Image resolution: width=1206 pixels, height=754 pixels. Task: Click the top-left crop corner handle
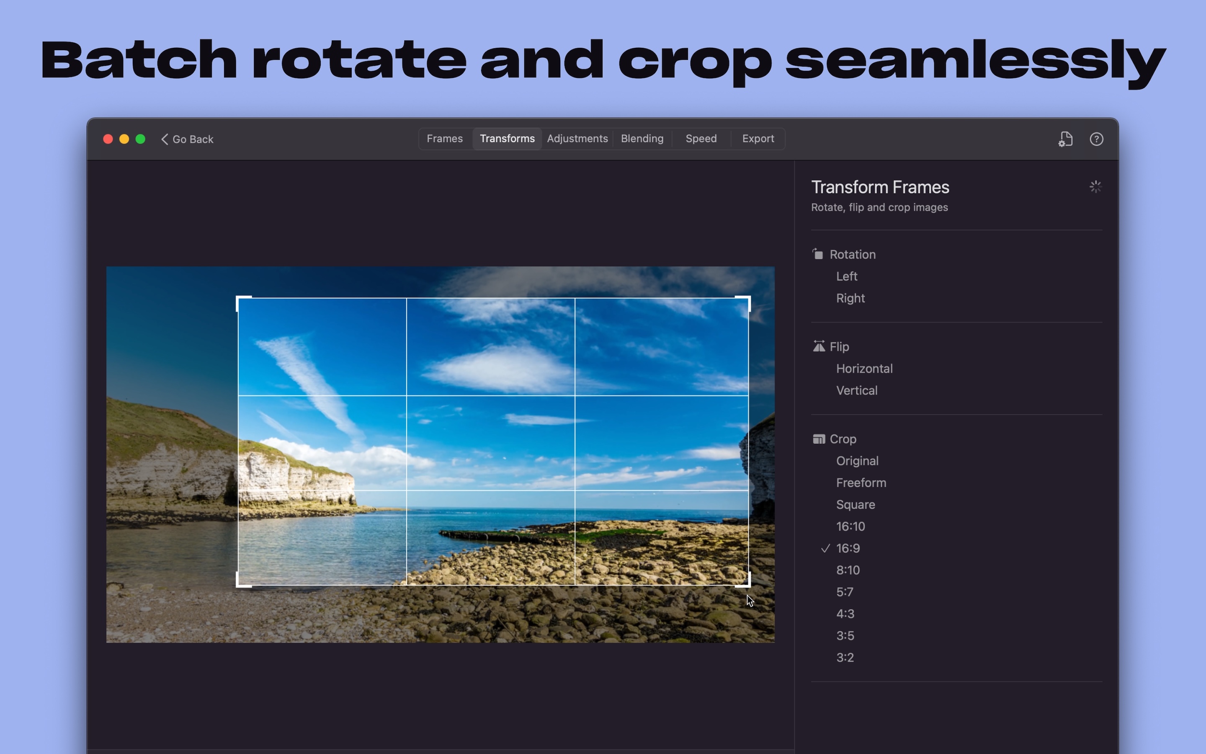[x=239, y=299]
